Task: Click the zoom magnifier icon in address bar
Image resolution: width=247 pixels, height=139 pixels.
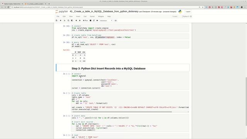Action: coord(200,7)
